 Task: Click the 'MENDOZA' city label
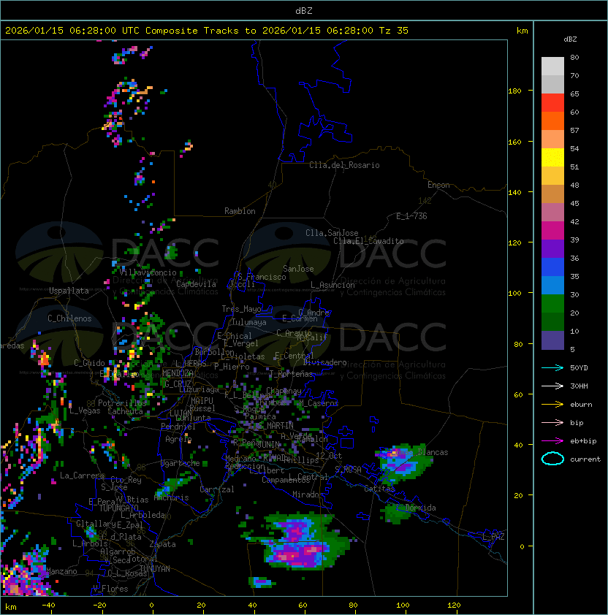pyautogui.click(x=178, y=373)
